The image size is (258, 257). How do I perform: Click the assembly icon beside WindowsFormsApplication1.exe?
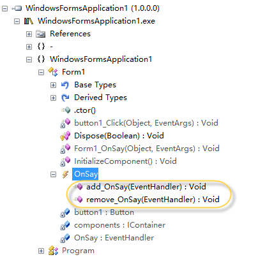point(29,21)
